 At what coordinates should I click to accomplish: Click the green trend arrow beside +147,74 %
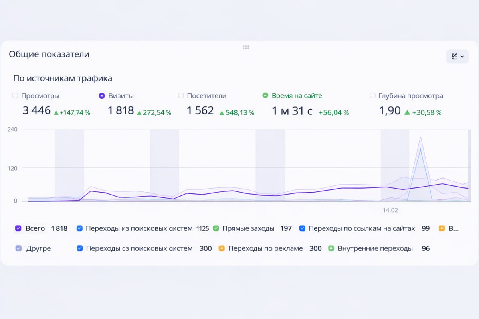[56, 112]
